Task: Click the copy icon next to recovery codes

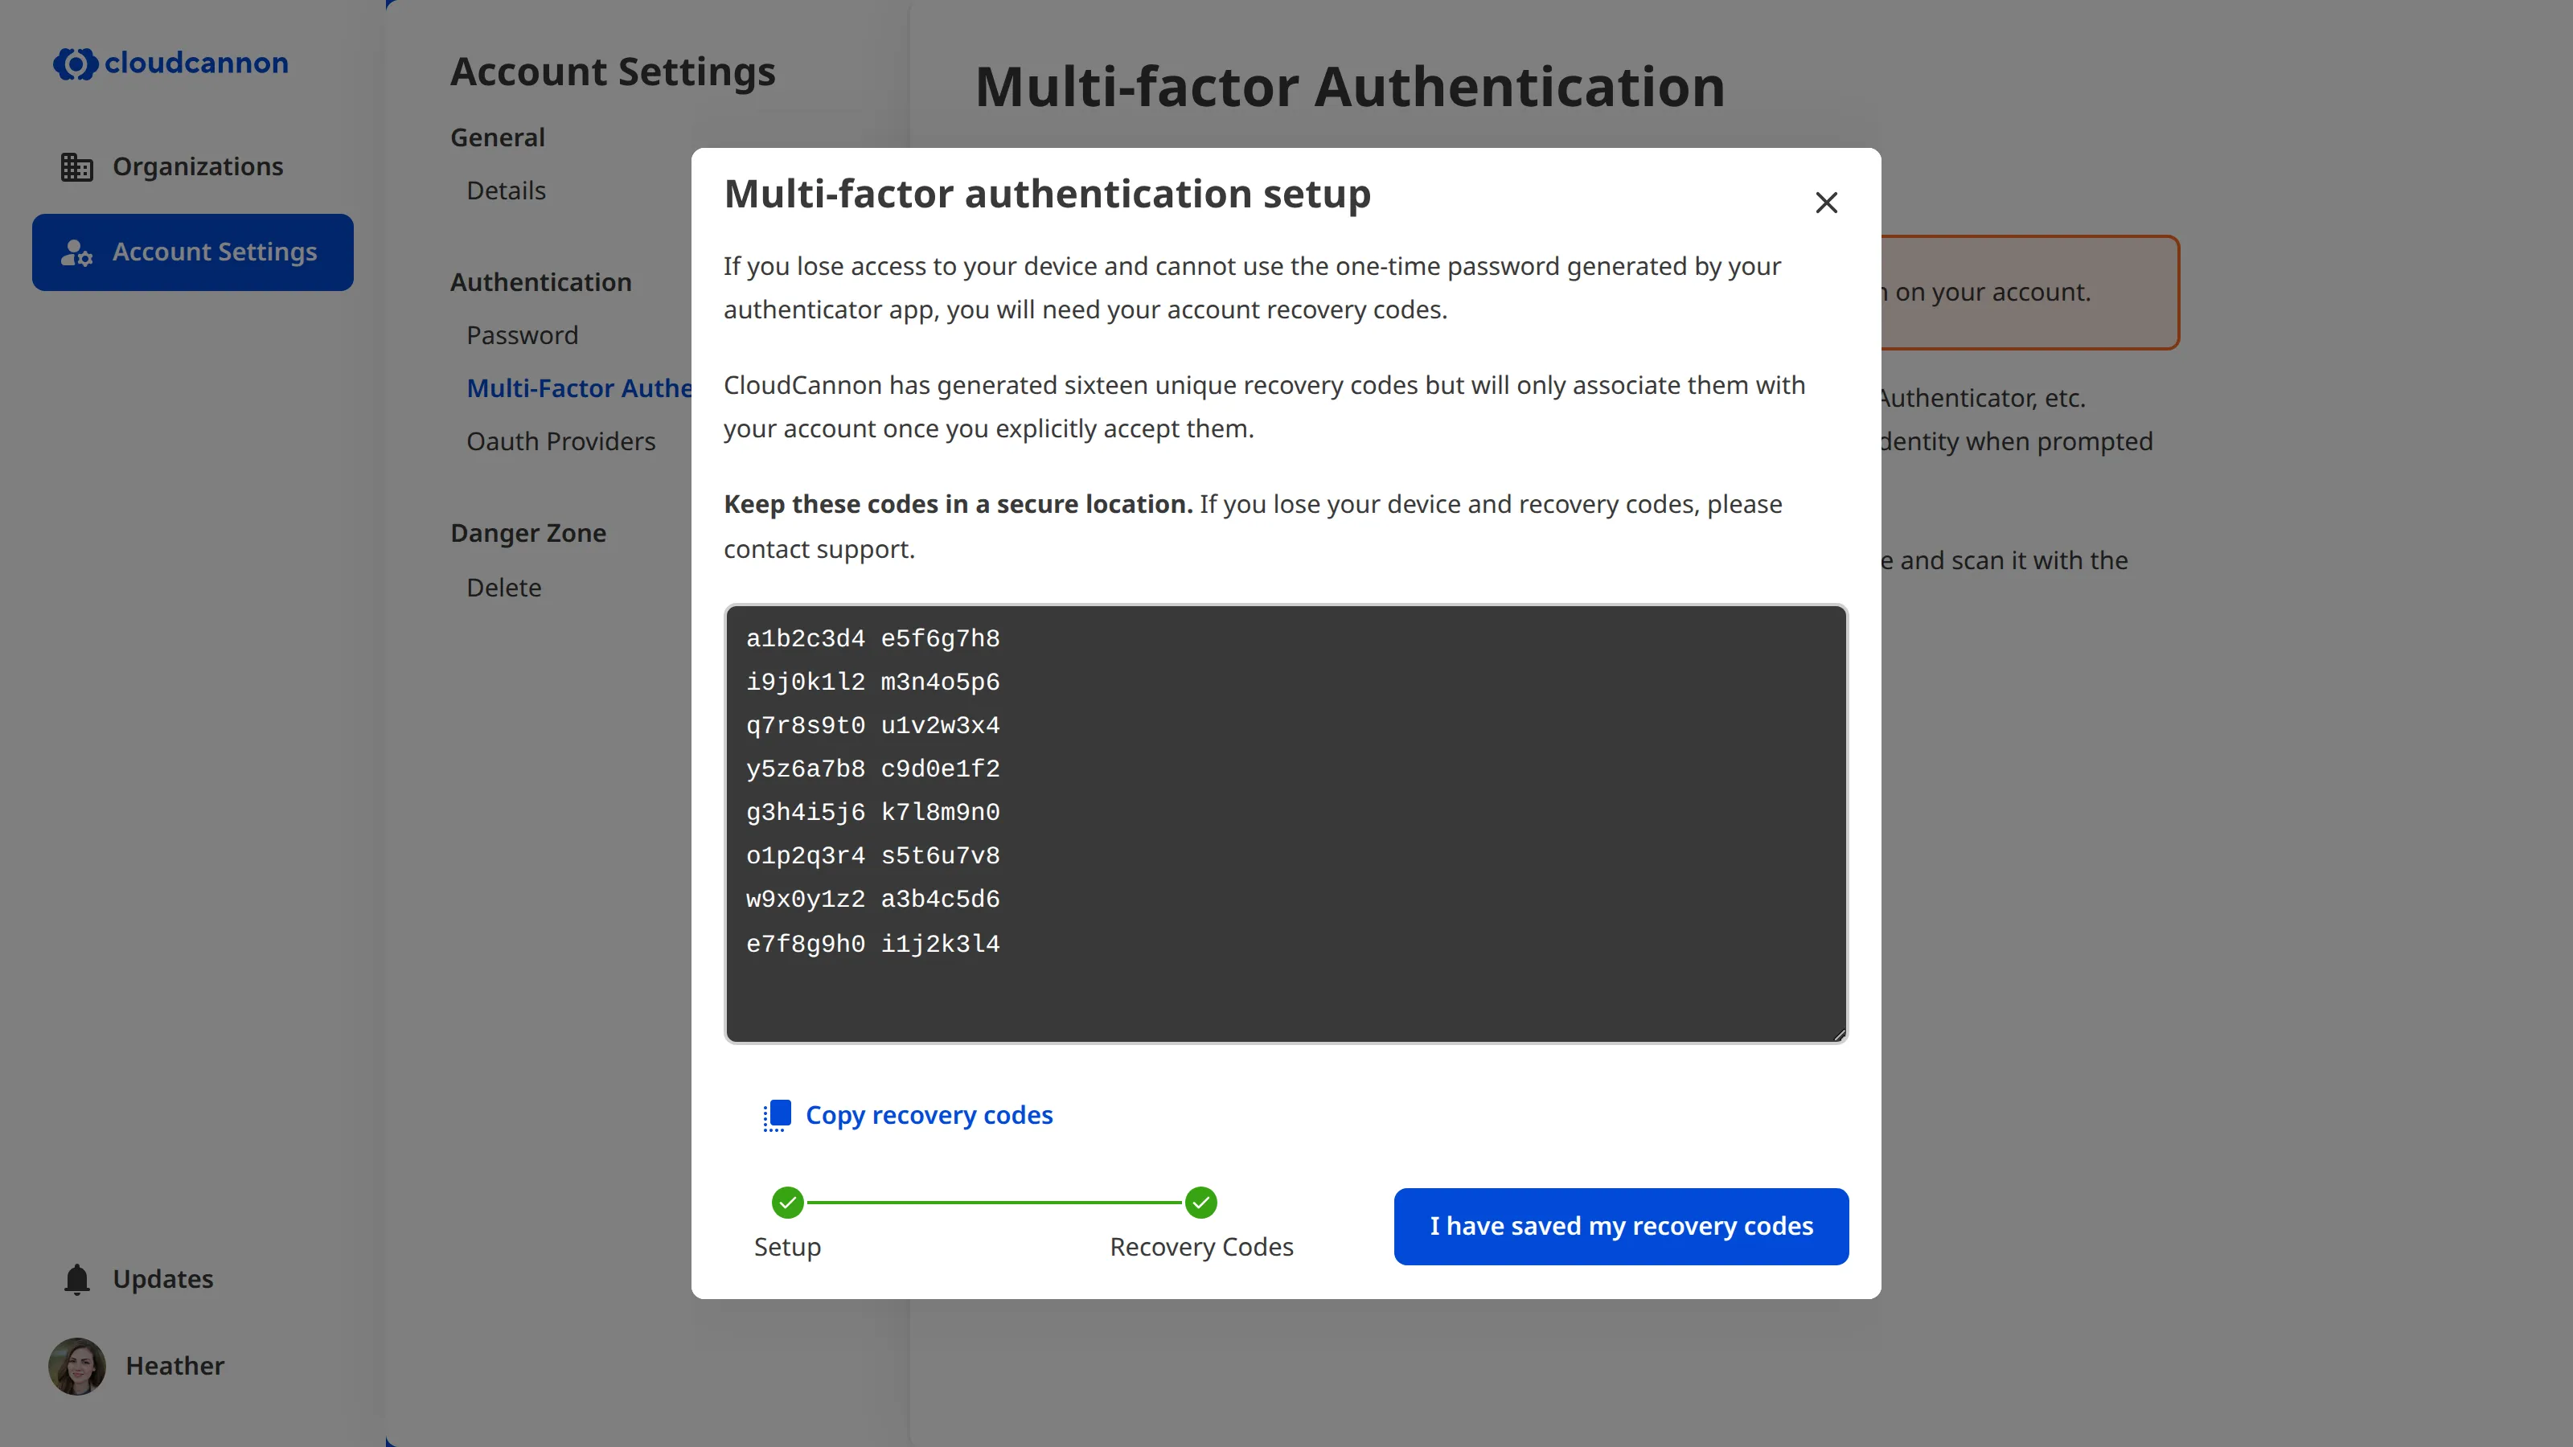Action: pos(777,1116)
